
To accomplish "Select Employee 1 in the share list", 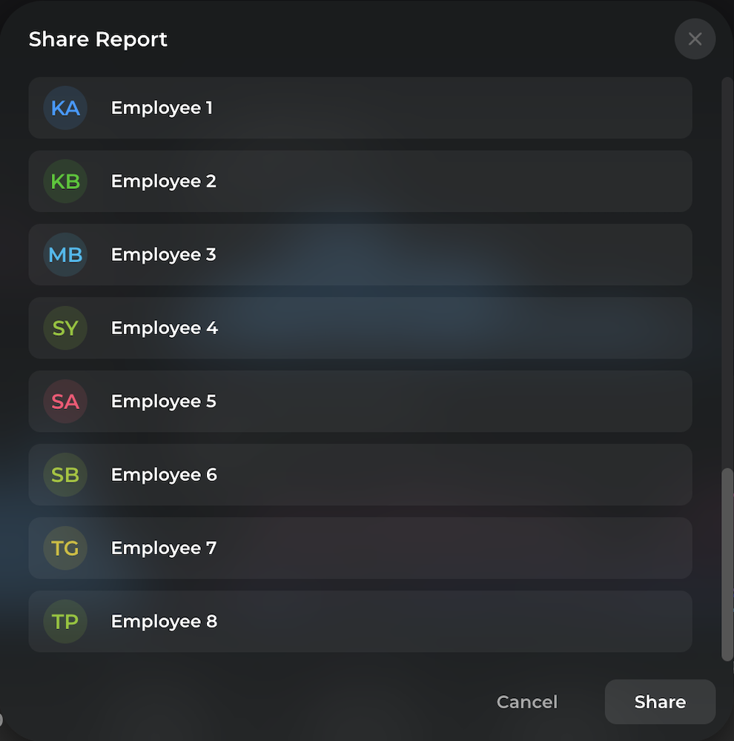I will (360, 107).
